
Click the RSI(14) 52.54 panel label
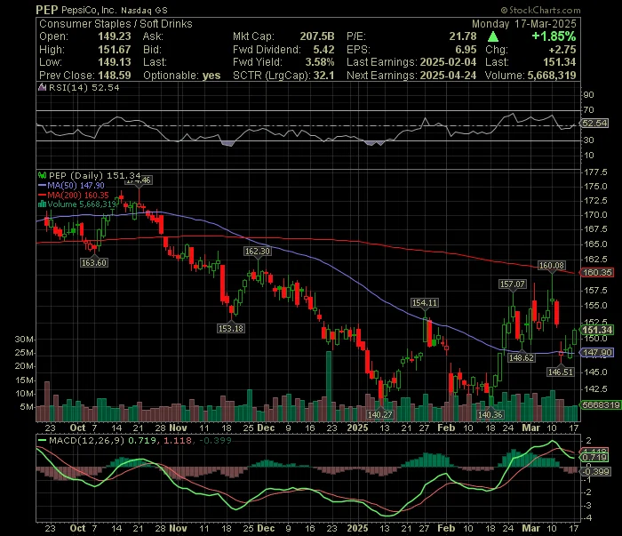[84, 87]
